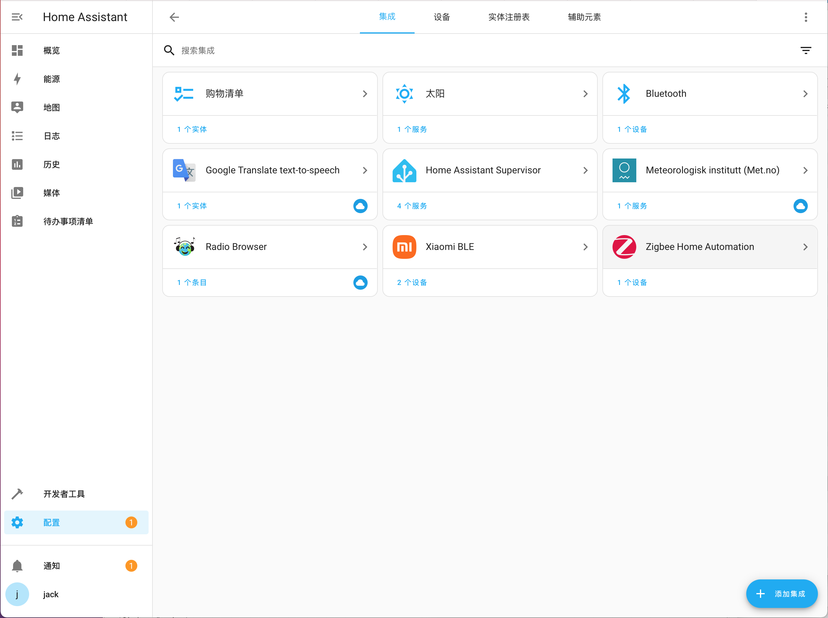Click the 添加集成 button

click(782, 594)
